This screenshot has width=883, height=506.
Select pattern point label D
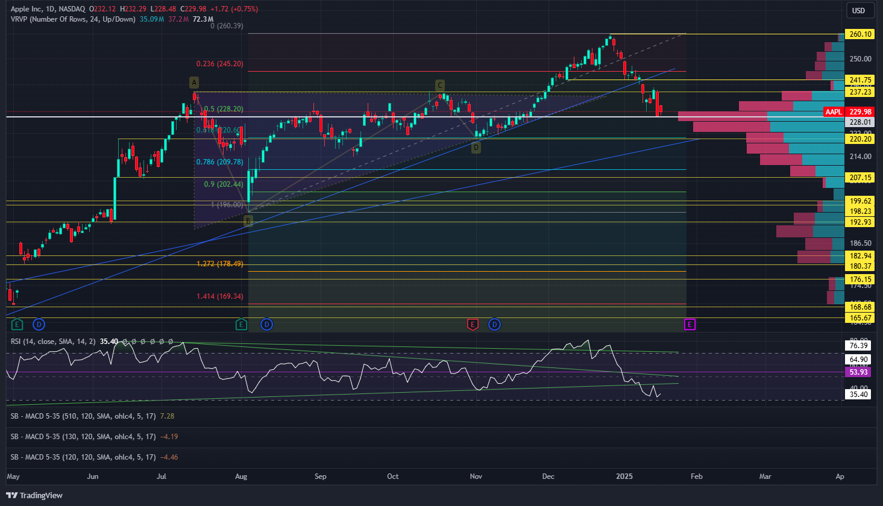[476, 148]
